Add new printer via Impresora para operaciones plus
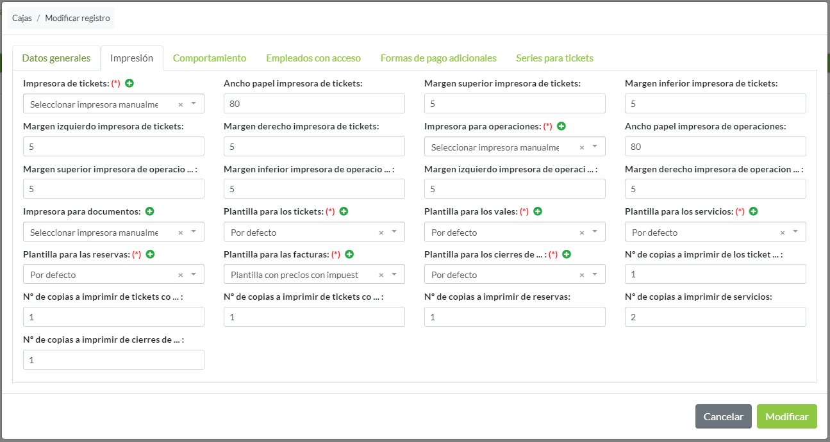This screenshot has width=830, height=442. point(561,126)
